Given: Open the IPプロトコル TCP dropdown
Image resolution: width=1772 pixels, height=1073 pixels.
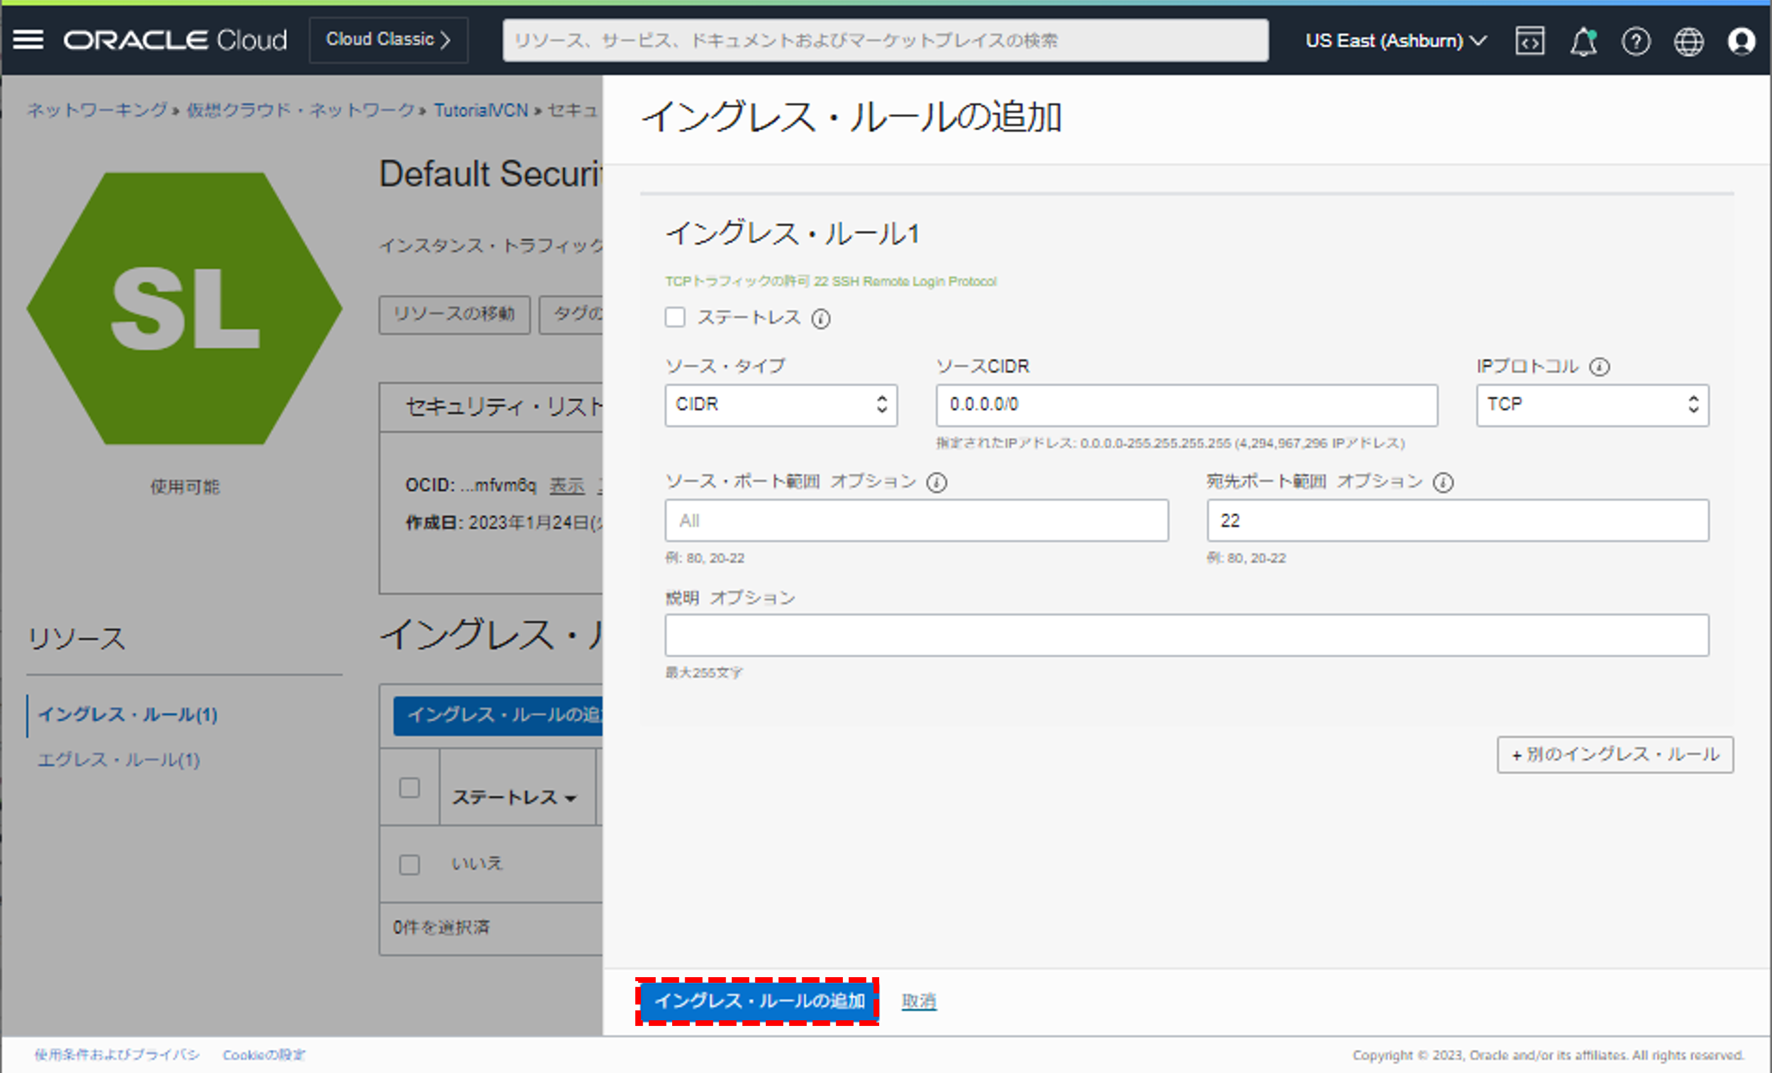Looking at the screenshot, I should [x=1592, y=405].
